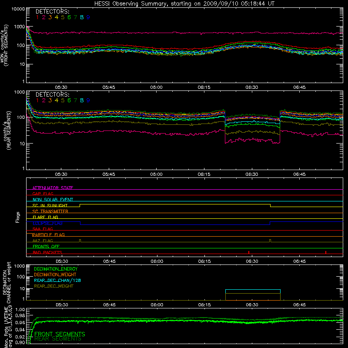This screenshot has height=348, width=348.
Task: Click the REAR_DEC_CHAN/128 legend entry
Action: [x=57, y=280]
